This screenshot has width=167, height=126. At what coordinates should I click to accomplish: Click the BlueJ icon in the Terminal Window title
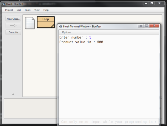[61, 27]
